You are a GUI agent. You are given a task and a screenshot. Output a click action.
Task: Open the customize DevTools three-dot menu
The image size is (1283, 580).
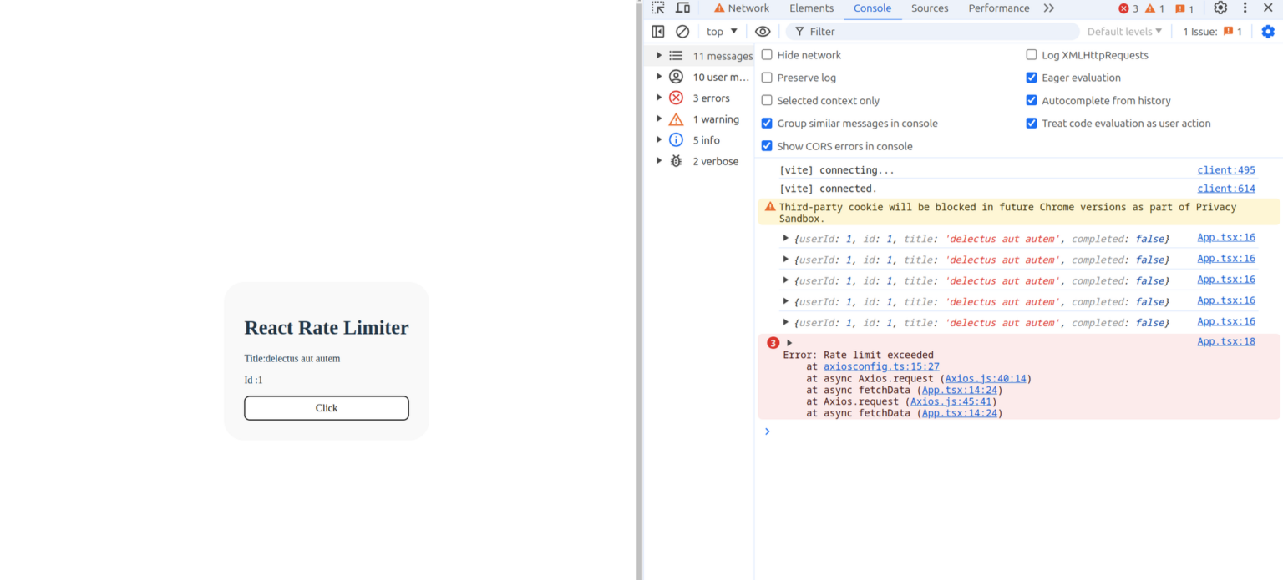(1245, 8)
